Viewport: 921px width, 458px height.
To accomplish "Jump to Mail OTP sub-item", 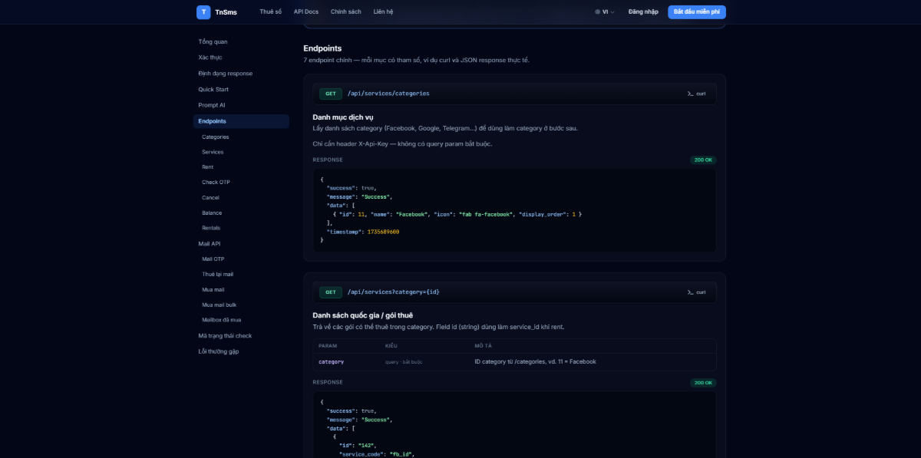I will point(213,259).
